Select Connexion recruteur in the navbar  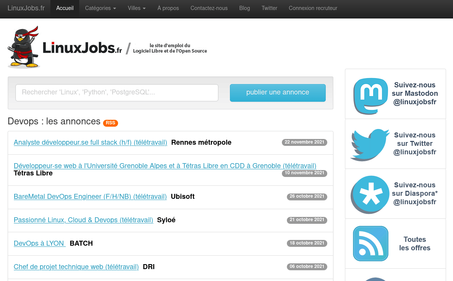313,8
